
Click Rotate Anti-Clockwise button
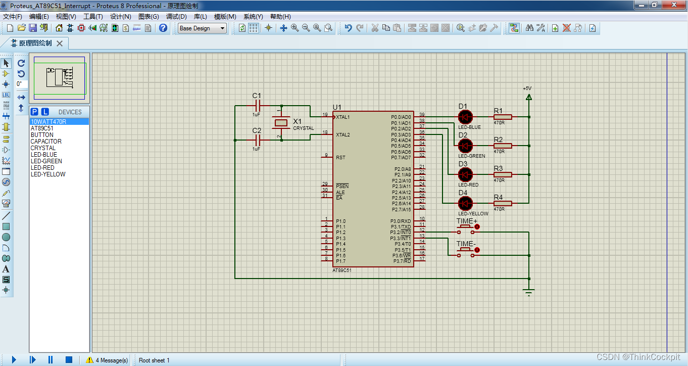click(x=21, y=74)
